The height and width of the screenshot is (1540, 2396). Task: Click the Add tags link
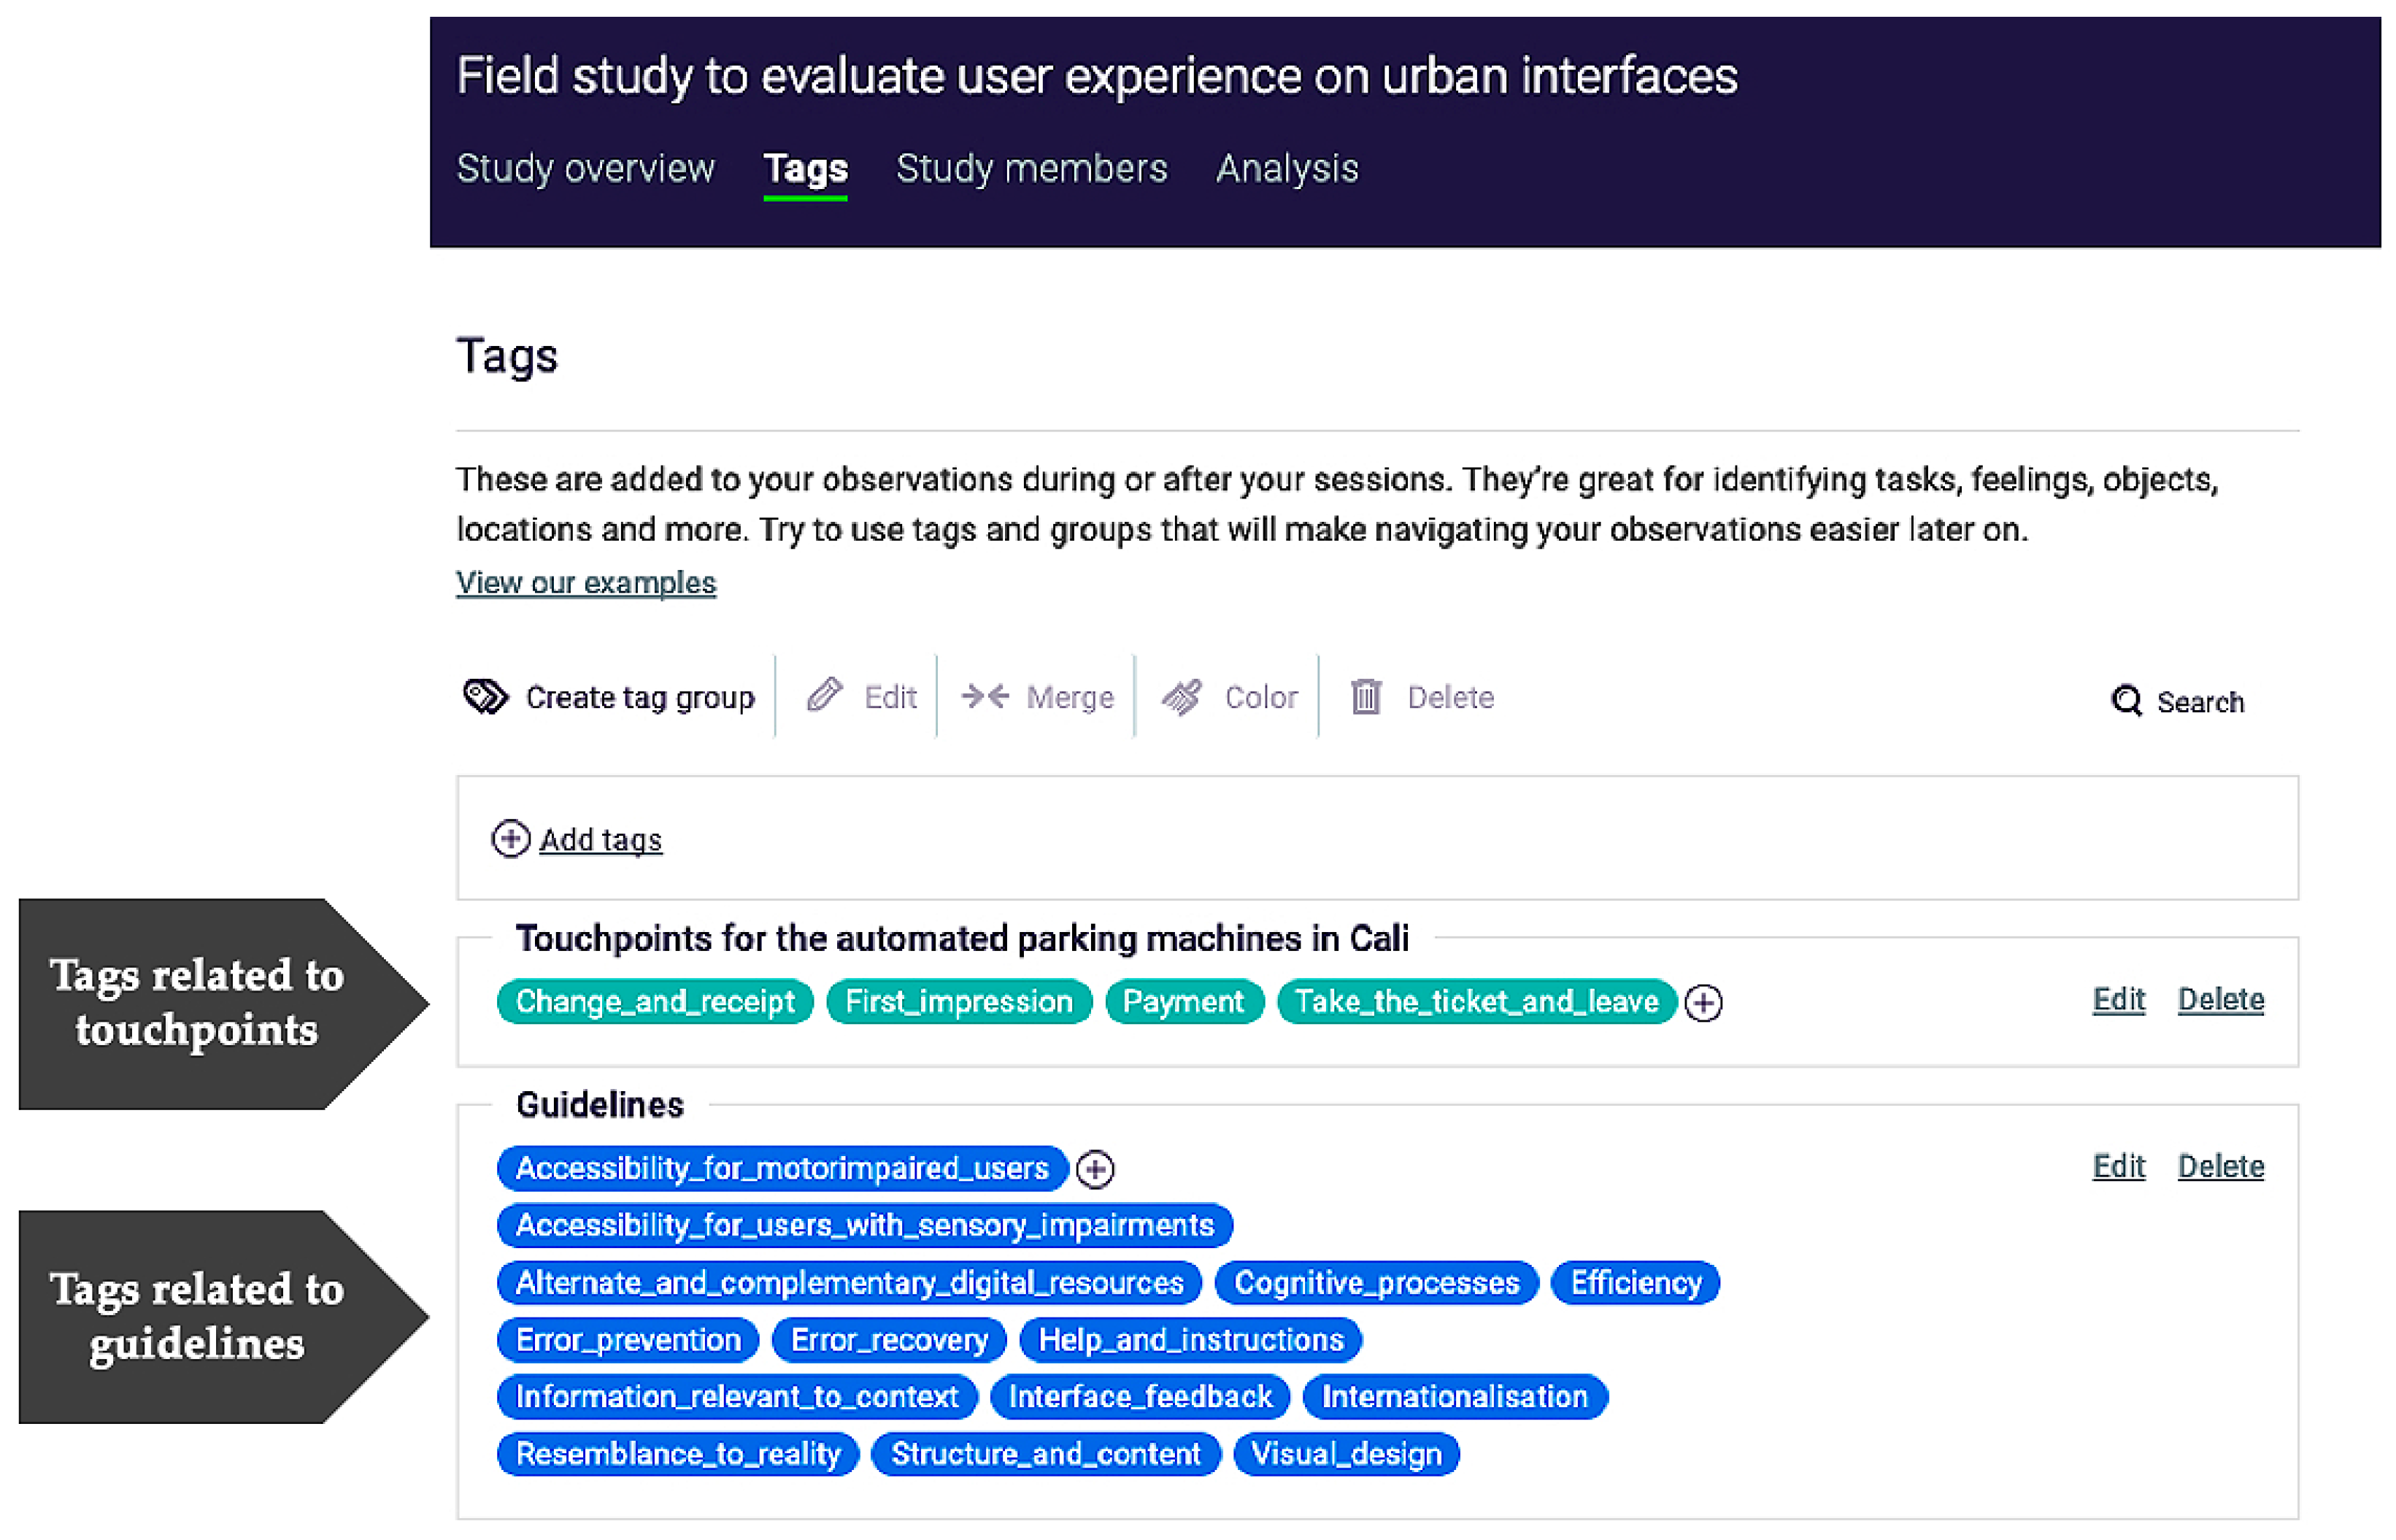click(x=601, y=840)
